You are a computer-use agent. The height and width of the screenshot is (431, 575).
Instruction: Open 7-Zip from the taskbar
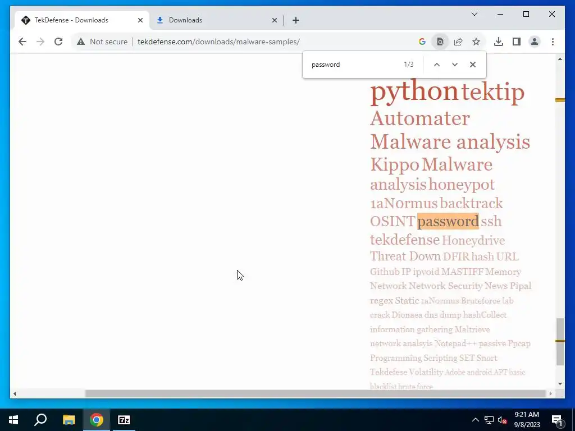[124, 420]
